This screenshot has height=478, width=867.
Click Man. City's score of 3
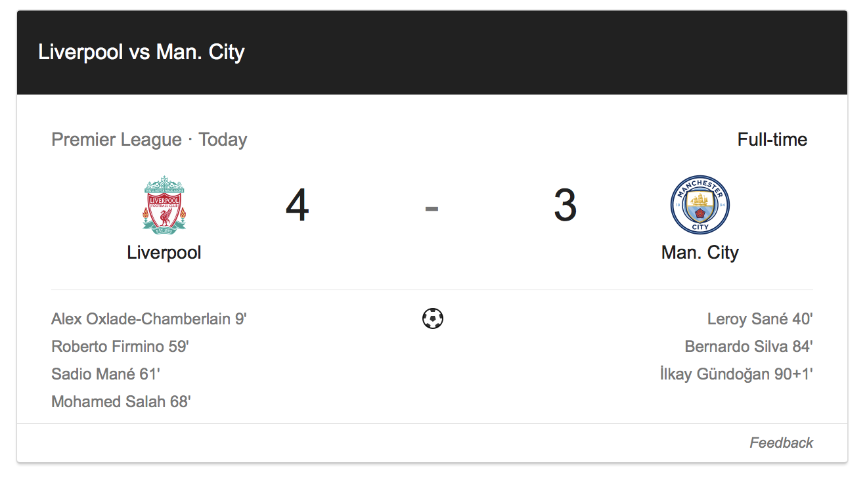pos(566,205)
